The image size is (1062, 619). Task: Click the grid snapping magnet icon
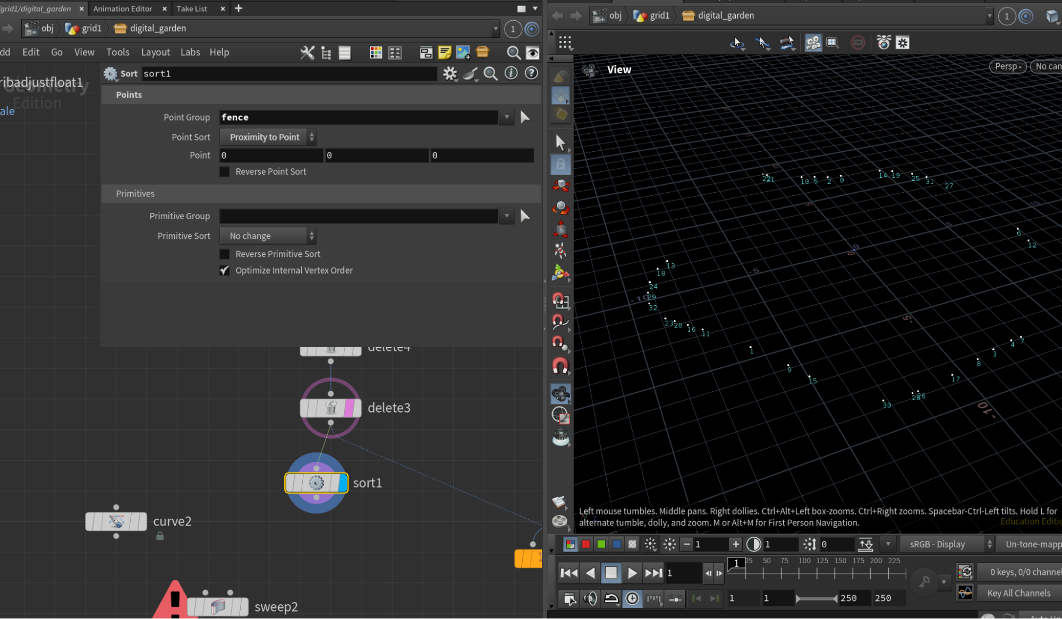pyautogui.click(x=560, y=300)
